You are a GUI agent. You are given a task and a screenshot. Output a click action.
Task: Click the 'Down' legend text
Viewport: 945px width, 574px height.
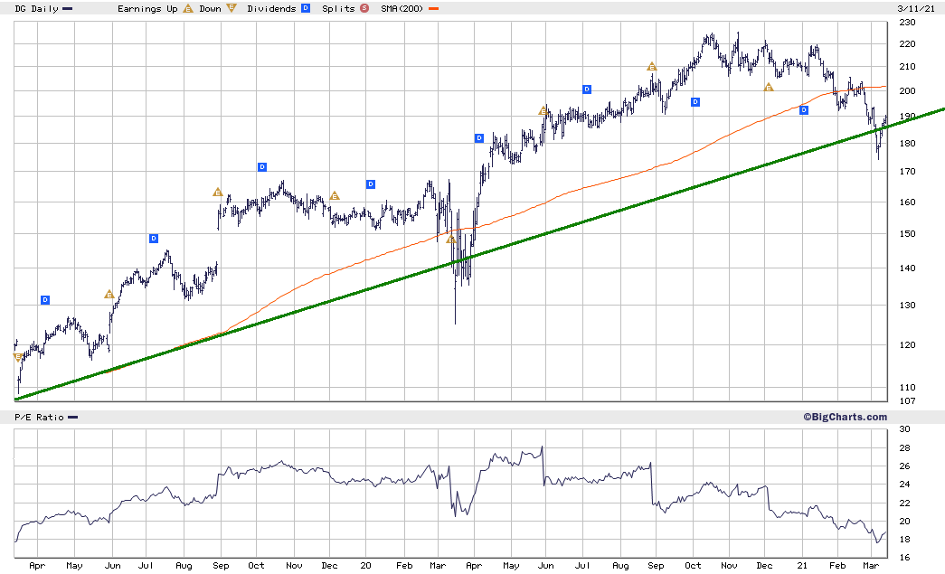(x=211, y=8)
